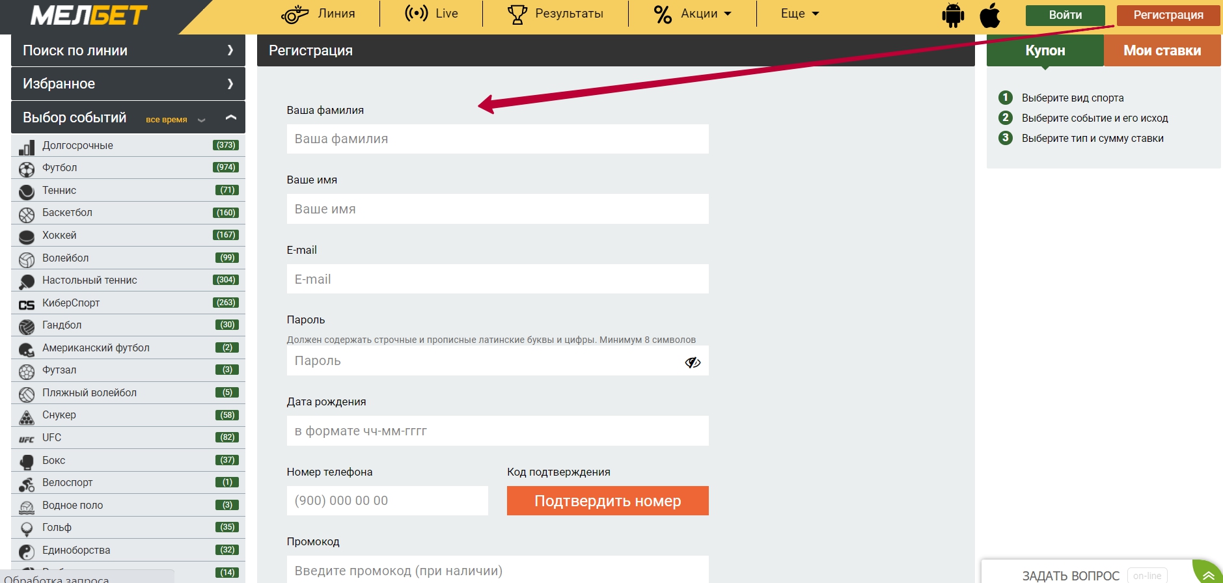Focus the Номер телефона input field
This screenshot has height=583, width=1223.
(387, 500)
